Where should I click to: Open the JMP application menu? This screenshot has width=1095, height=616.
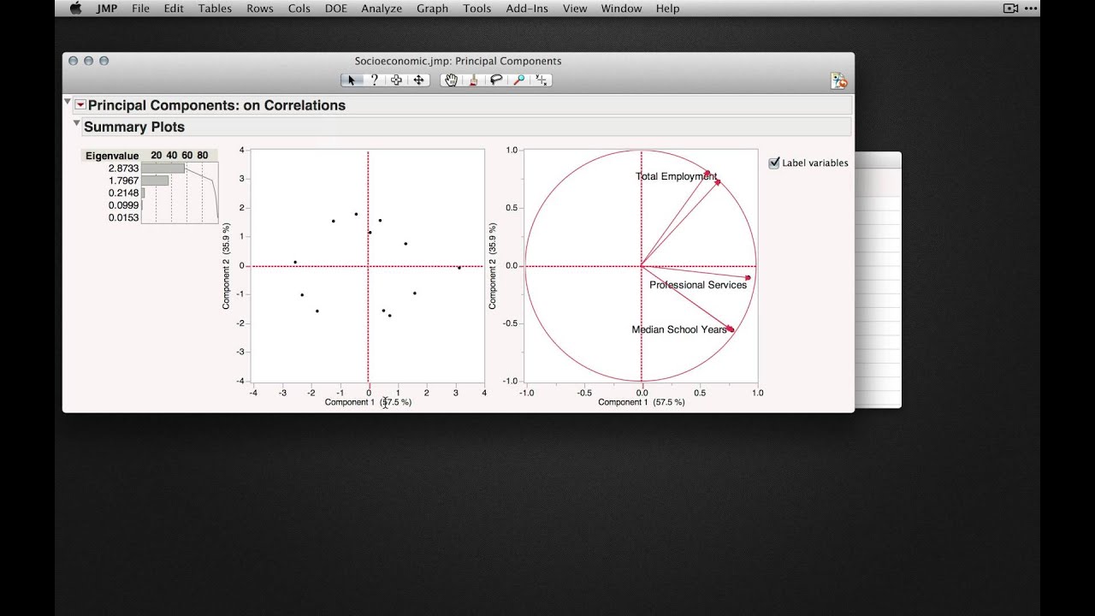pyautogui.click(x=107, y=9)
